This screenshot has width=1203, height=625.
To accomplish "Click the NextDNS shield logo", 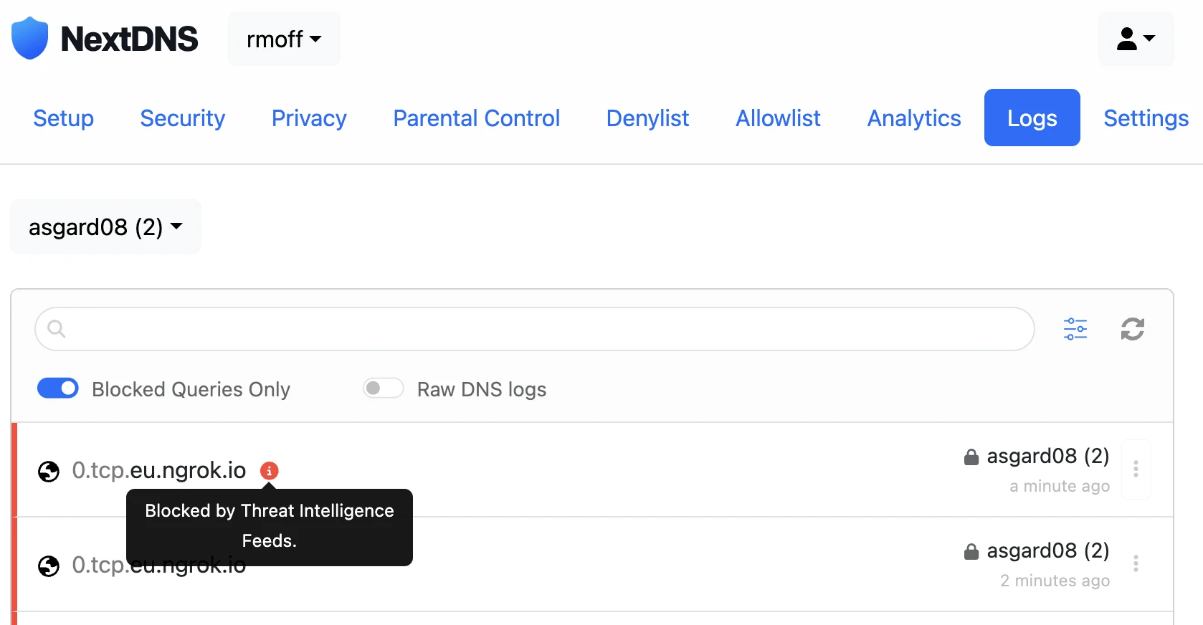I will click(30, 38).
